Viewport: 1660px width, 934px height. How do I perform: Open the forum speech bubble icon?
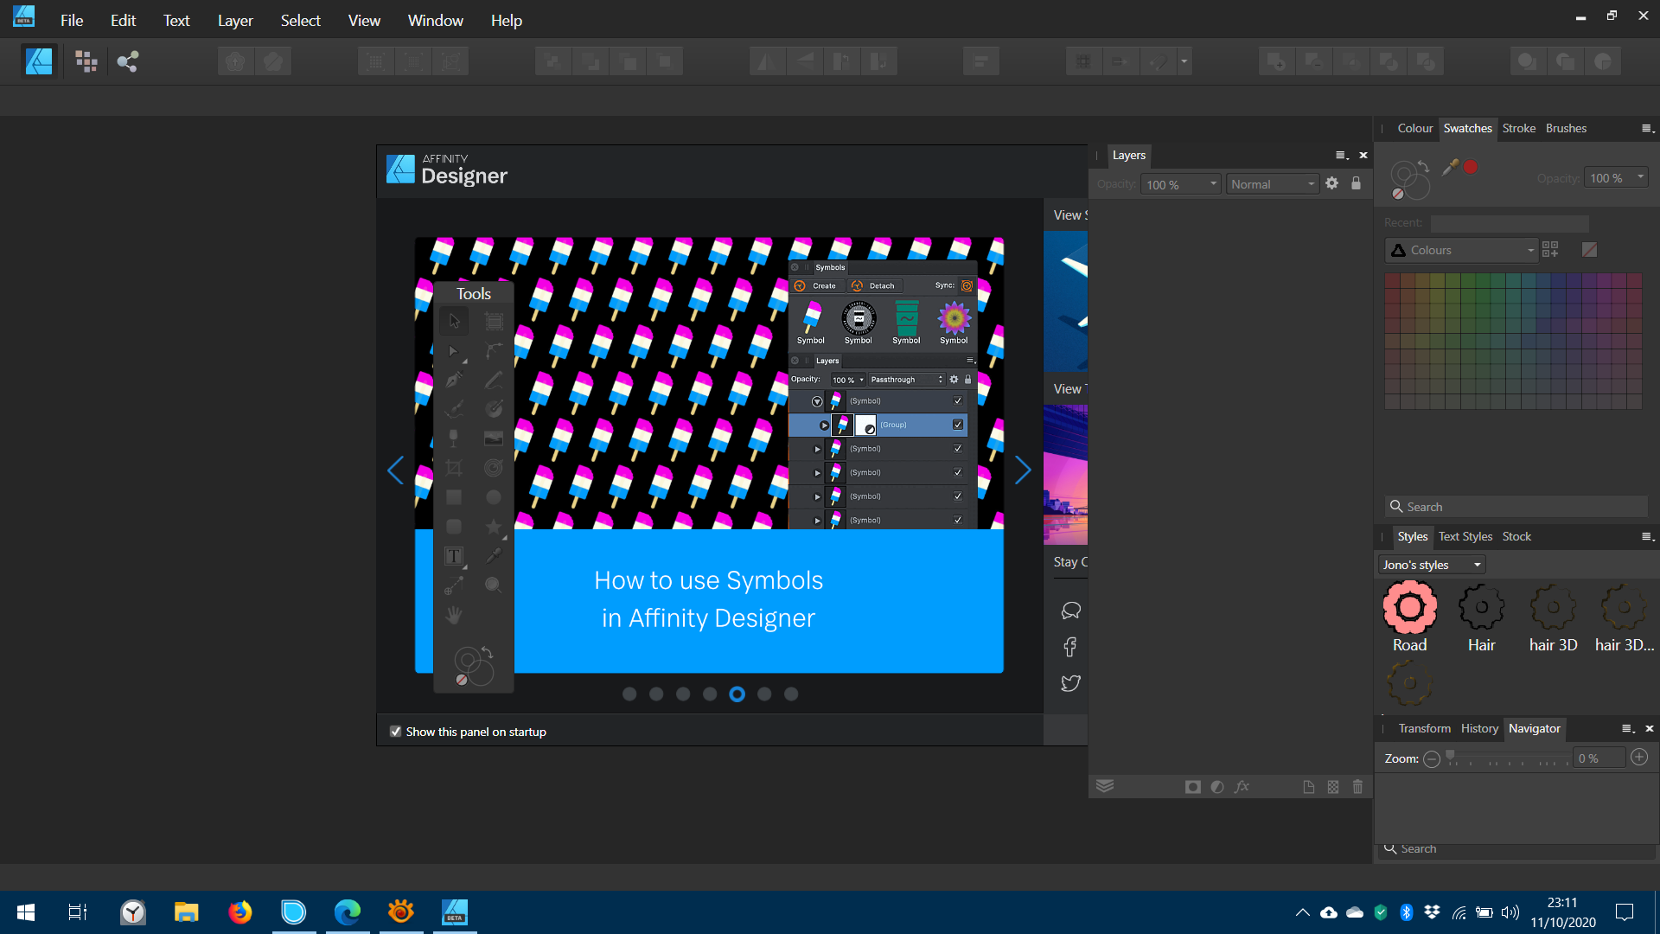click(x=1070, y=611)
